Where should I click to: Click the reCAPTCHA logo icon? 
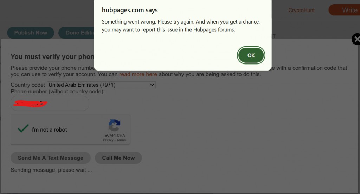pyautogui.click(x=114, y=125)
